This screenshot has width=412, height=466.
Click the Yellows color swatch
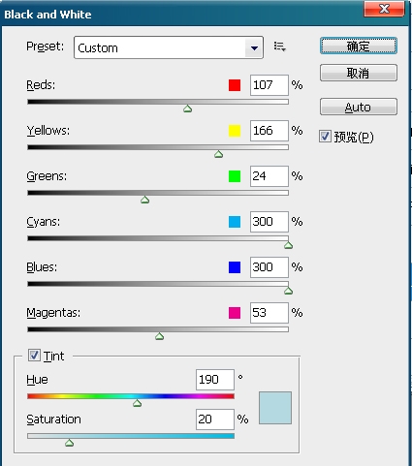point(235,131)
